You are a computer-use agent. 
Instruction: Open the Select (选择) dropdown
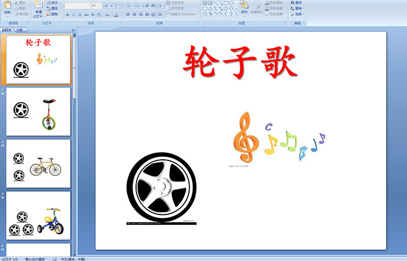click(x=298, y=14)
